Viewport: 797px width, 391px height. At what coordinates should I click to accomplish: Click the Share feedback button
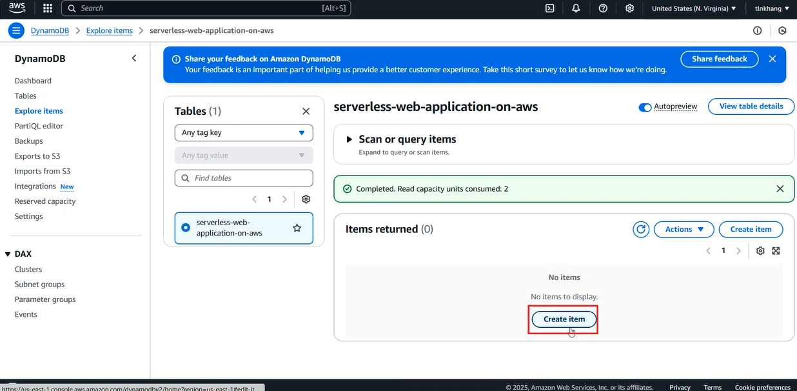point(720,59)
